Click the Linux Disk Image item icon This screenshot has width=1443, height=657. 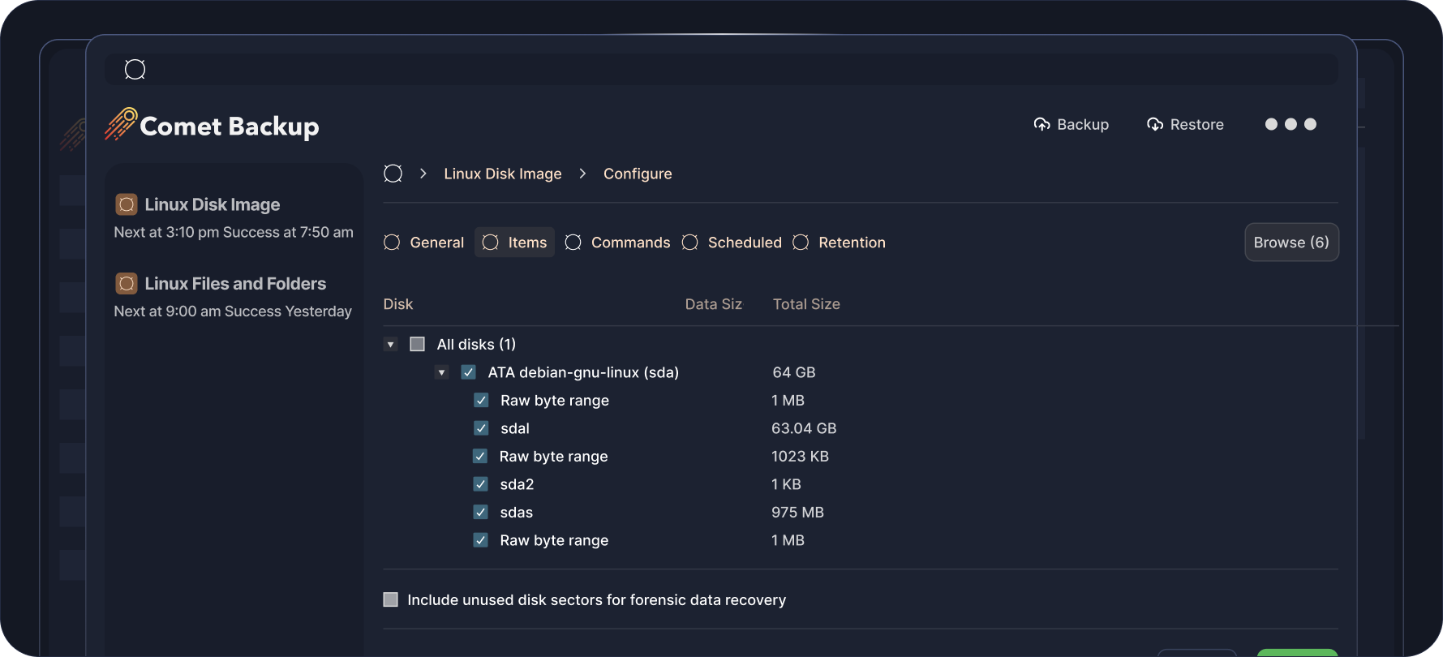[126, 204]
